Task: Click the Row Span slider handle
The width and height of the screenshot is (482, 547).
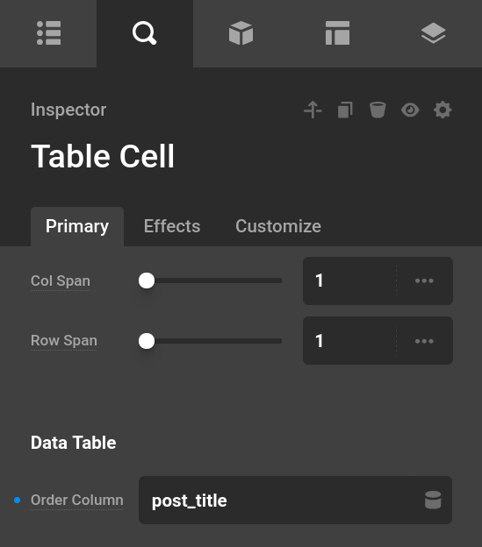Action: 147,341
